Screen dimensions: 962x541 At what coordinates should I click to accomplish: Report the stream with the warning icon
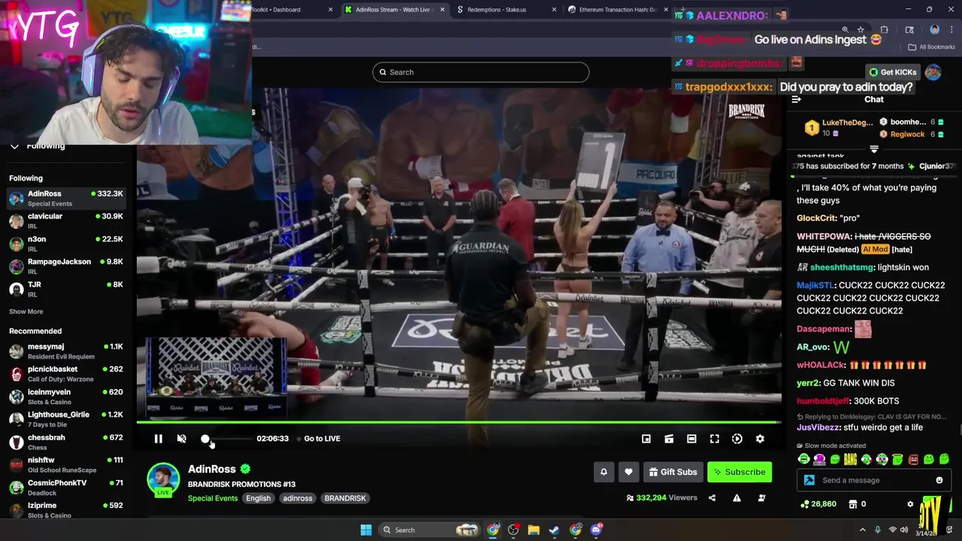click(737, 497)
